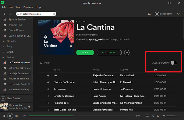
Task: Add Te Presumo song with plus icon
Action: coord(48,89)
